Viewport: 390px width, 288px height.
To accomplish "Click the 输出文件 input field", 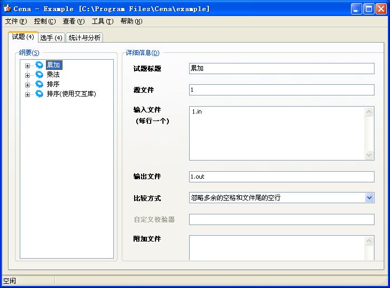I will 282,177.
